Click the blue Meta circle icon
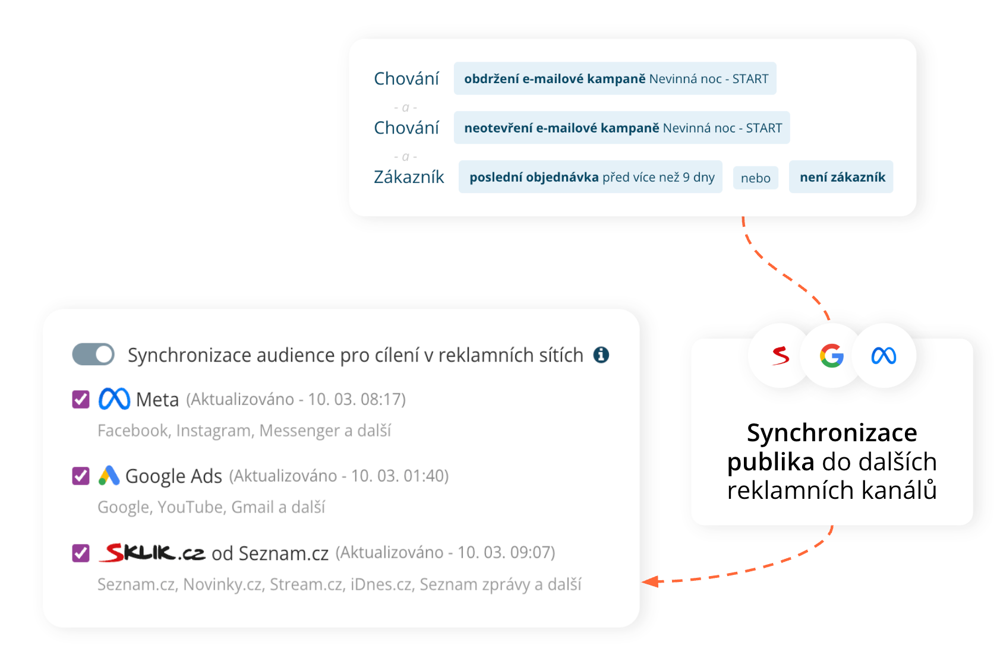The height and width of the screenshot is (658, 997). [x=884, y=356]
